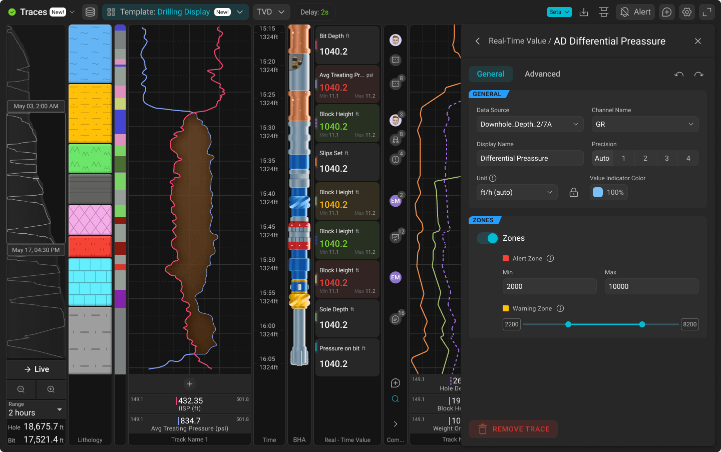Zoom out with the minus magnifier icon
This screenshot has height=452, width=721.
coord(21,389)
